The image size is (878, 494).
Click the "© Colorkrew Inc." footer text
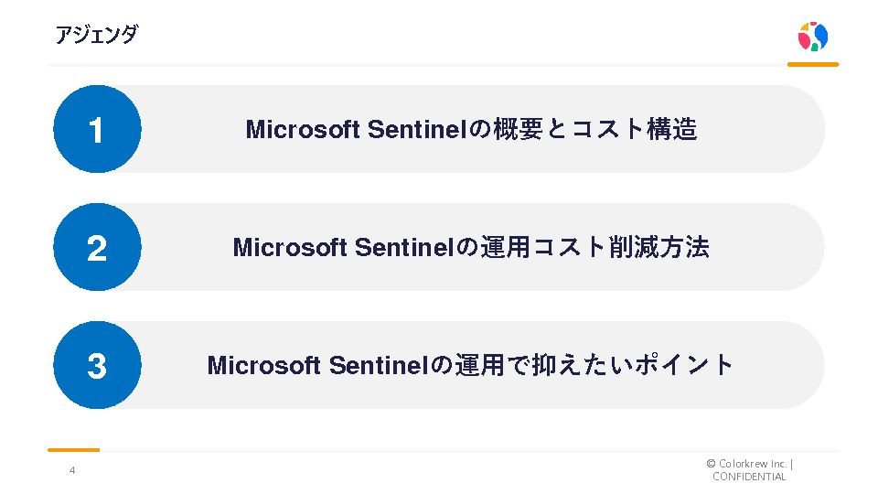click(x=746, y=464)
